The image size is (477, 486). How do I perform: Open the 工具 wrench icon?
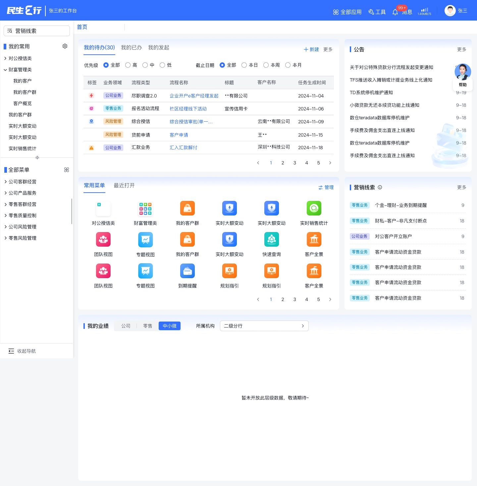tap(371, 12)
